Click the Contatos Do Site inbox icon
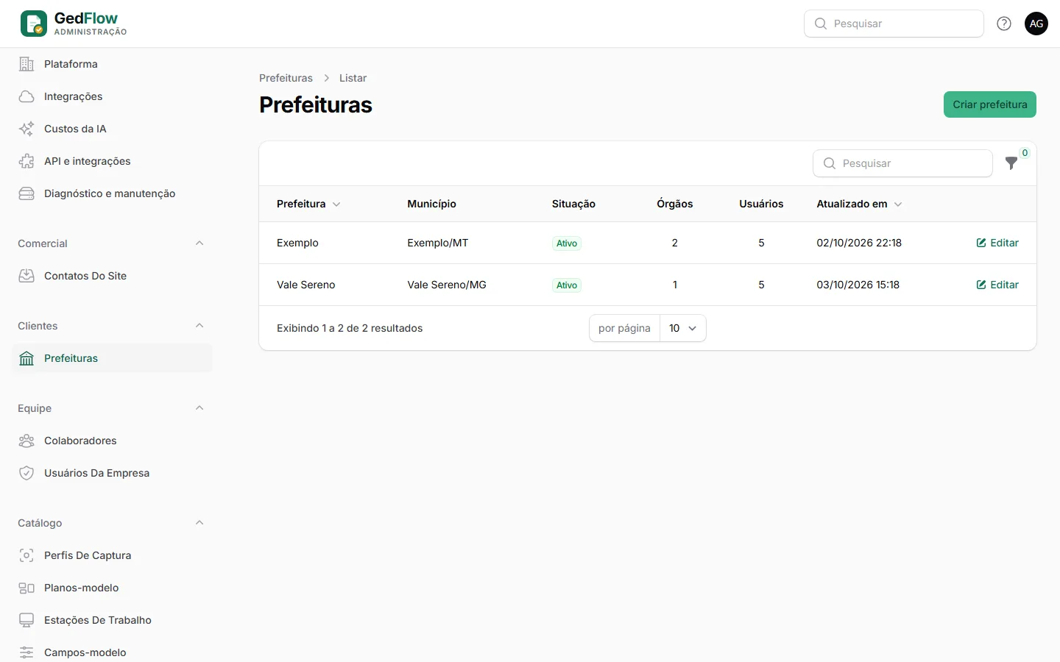Screen dimensions: 1060x662 (26, 276)
